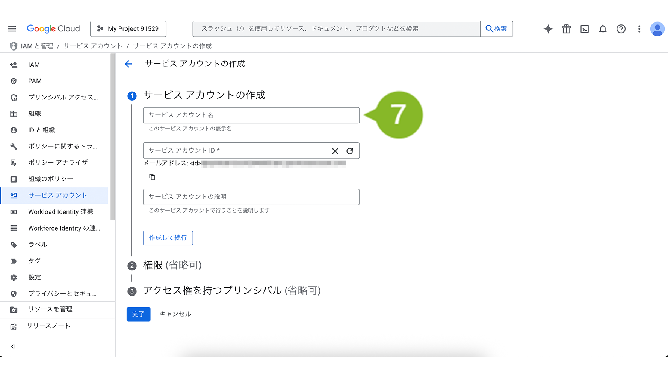The width and height of the screenshot is (668, 375).
Task: Expand step 3 アクセス権を持つプリンシパル section
Action: (231, 291)
